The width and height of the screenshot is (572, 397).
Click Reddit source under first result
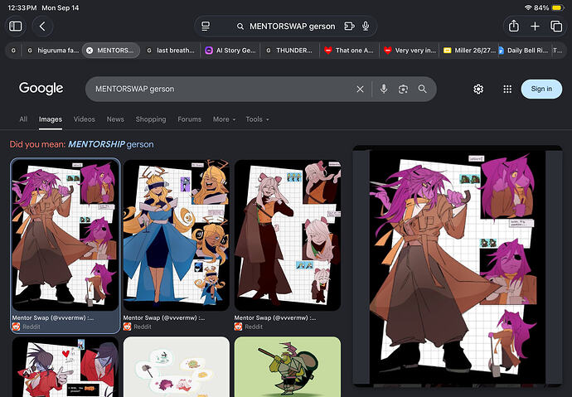(27, 327)
